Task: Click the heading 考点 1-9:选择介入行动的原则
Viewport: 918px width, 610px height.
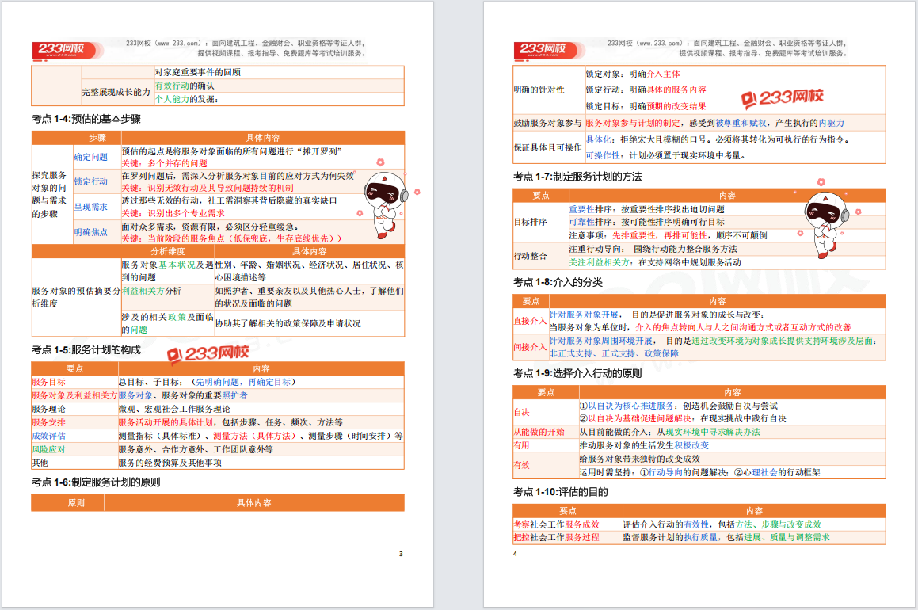Action: click(x=577, y=373)
